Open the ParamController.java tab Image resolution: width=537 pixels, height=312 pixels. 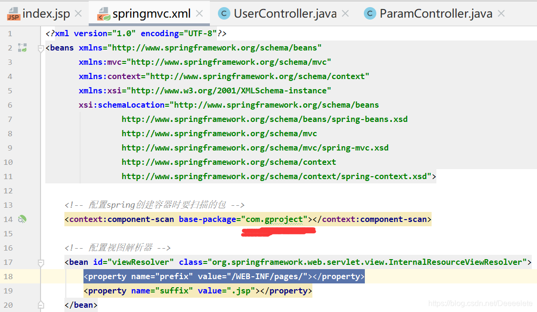436,14
